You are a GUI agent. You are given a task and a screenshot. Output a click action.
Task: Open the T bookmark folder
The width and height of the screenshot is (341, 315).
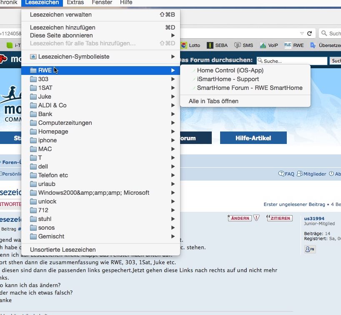click(x=100, y=158)
